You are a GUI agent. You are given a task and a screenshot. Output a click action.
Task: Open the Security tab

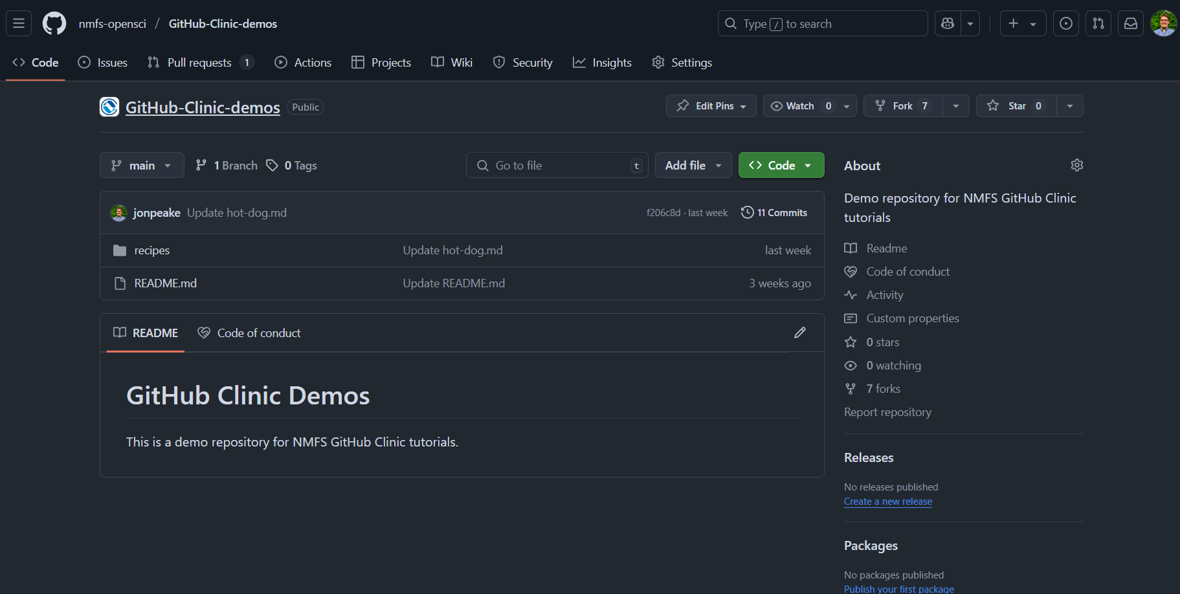523,62
